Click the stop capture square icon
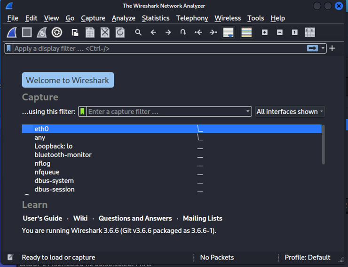Screen dimensions: 348x267 [27, 32]
